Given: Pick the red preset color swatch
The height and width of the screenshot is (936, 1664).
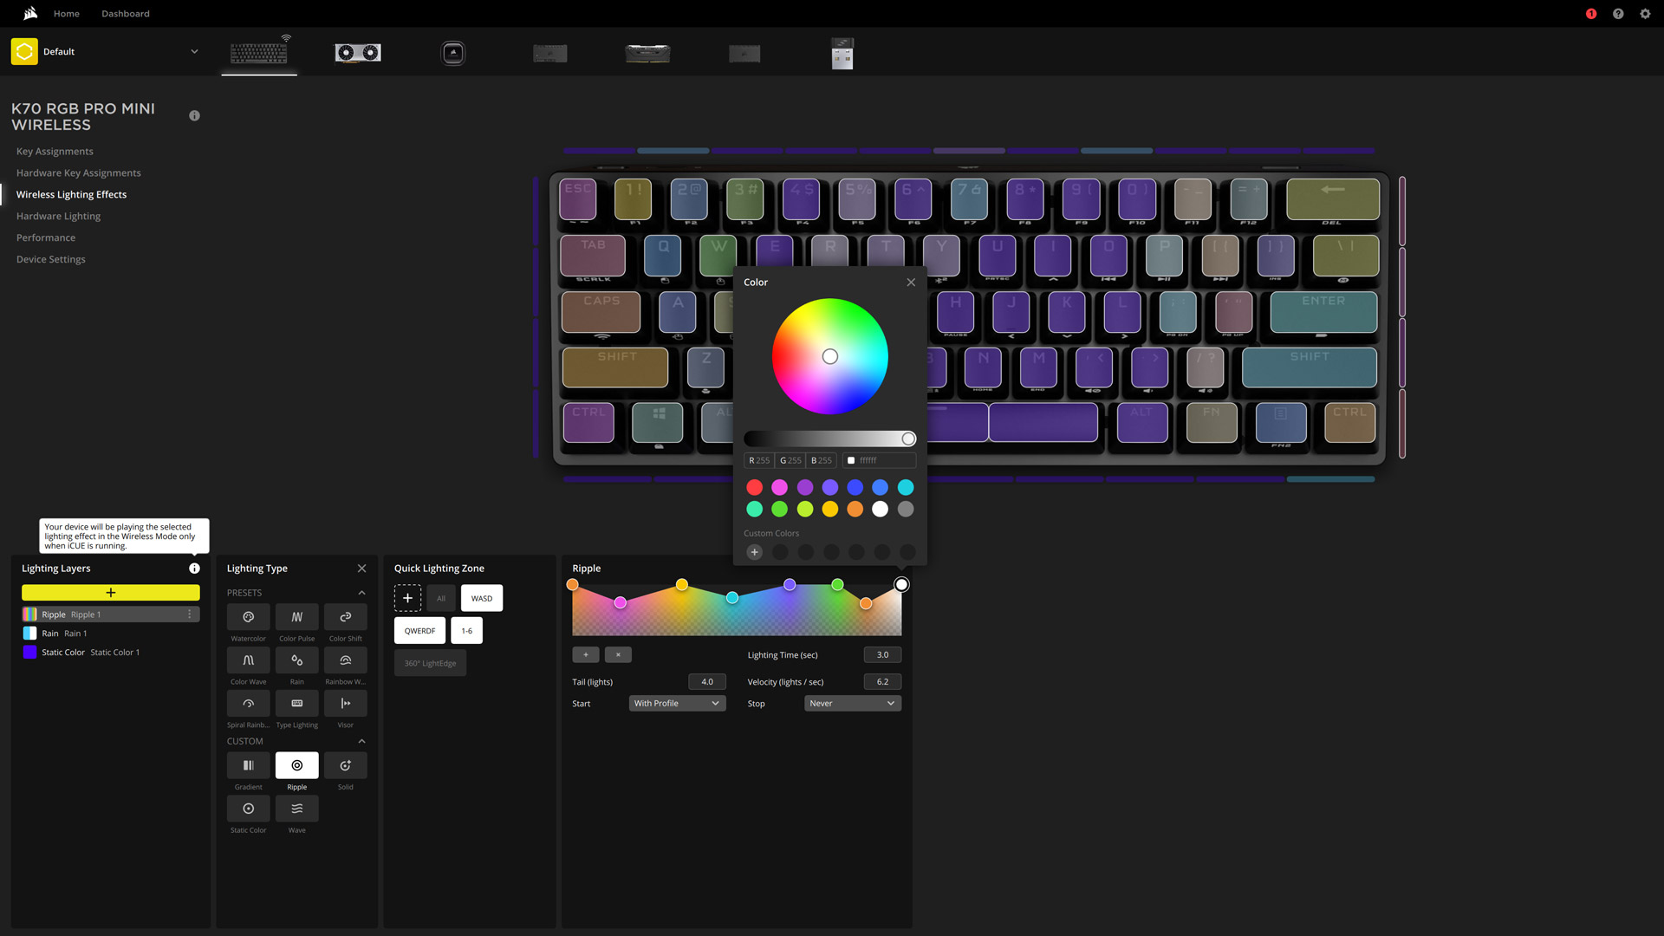Looking at the screenshot, I should click(755, 488).
